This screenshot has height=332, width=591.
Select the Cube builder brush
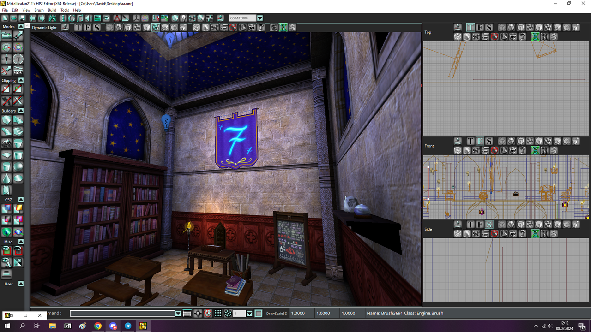[6, 120]
